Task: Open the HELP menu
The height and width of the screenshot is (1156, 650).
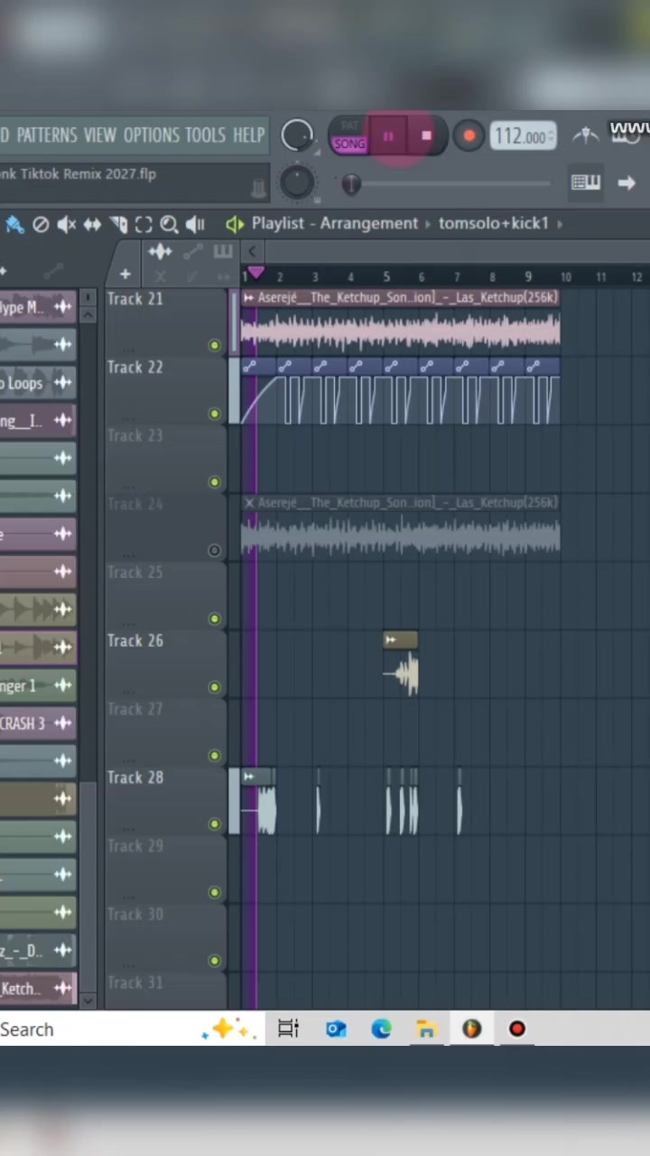Action: (248, 135)
